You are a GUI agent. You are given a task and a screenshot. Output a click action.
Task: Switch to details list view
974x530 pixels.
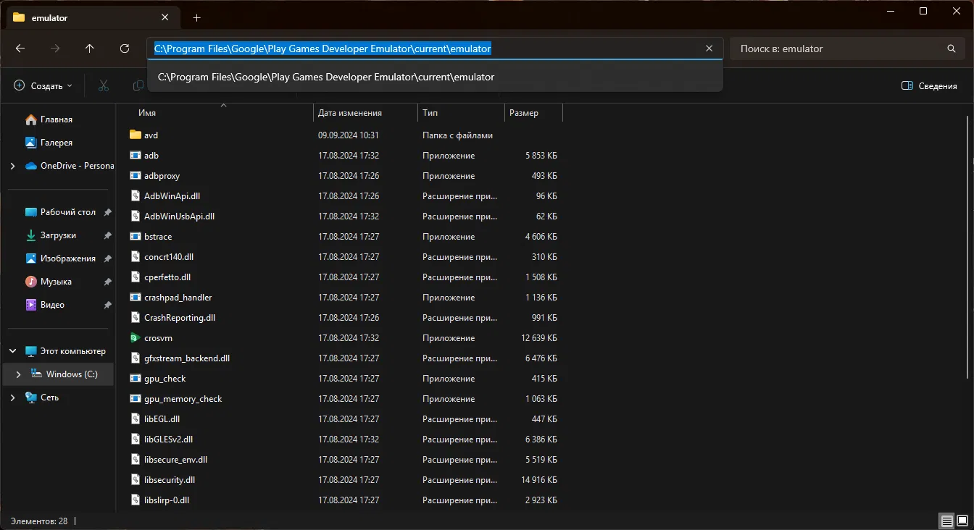[x=946, y=521]
